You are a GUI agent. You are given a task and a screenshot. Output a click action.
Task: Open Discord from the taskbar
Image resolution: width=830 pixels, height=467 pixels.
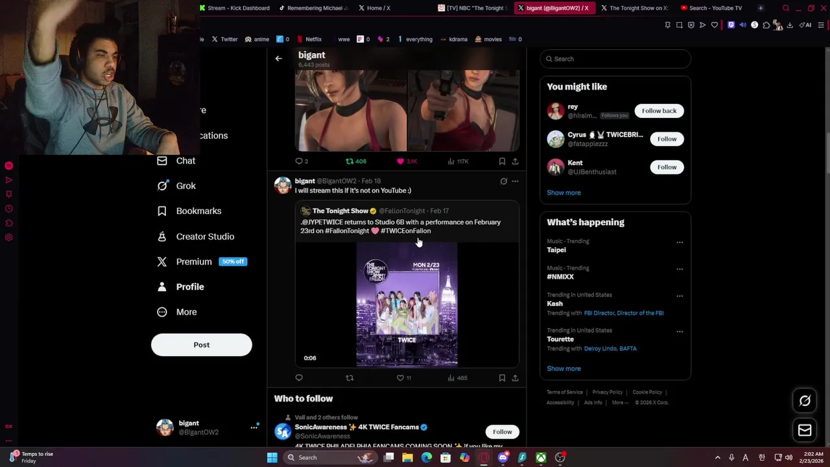tap(503, 458)
